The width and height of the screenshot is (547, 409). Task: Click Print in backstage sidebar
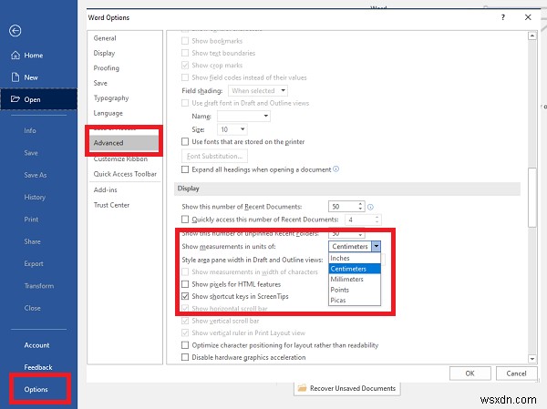31,220
